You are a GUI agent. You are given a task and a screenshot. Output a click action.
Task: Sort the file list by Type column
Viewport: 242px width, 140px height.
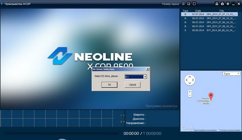(x=185, y=11)
